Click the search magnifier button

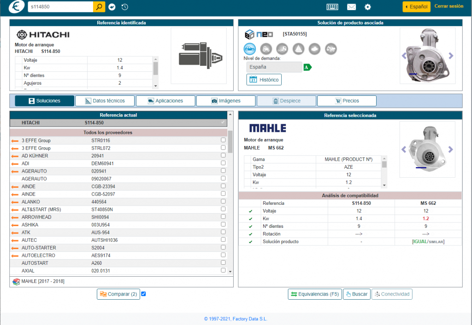tap(99, 6)
